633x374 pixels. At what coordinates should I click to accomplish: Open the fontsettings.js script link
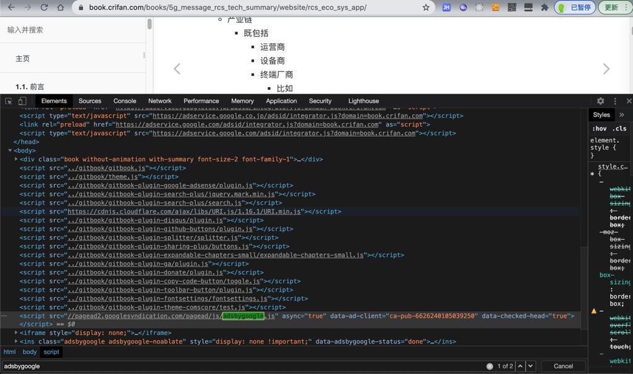coord(168,299)
